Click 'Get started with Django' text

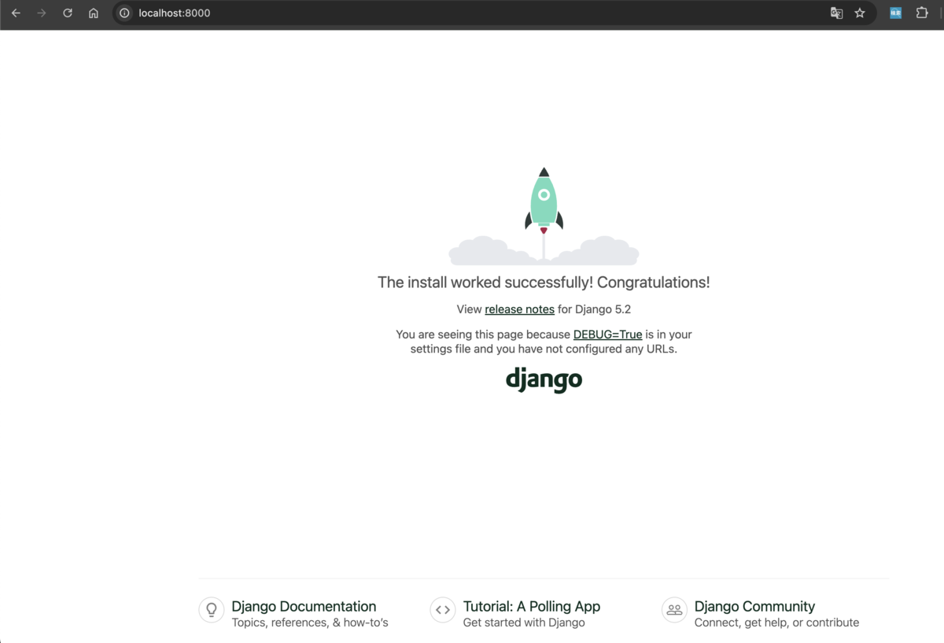click(524, 623)
